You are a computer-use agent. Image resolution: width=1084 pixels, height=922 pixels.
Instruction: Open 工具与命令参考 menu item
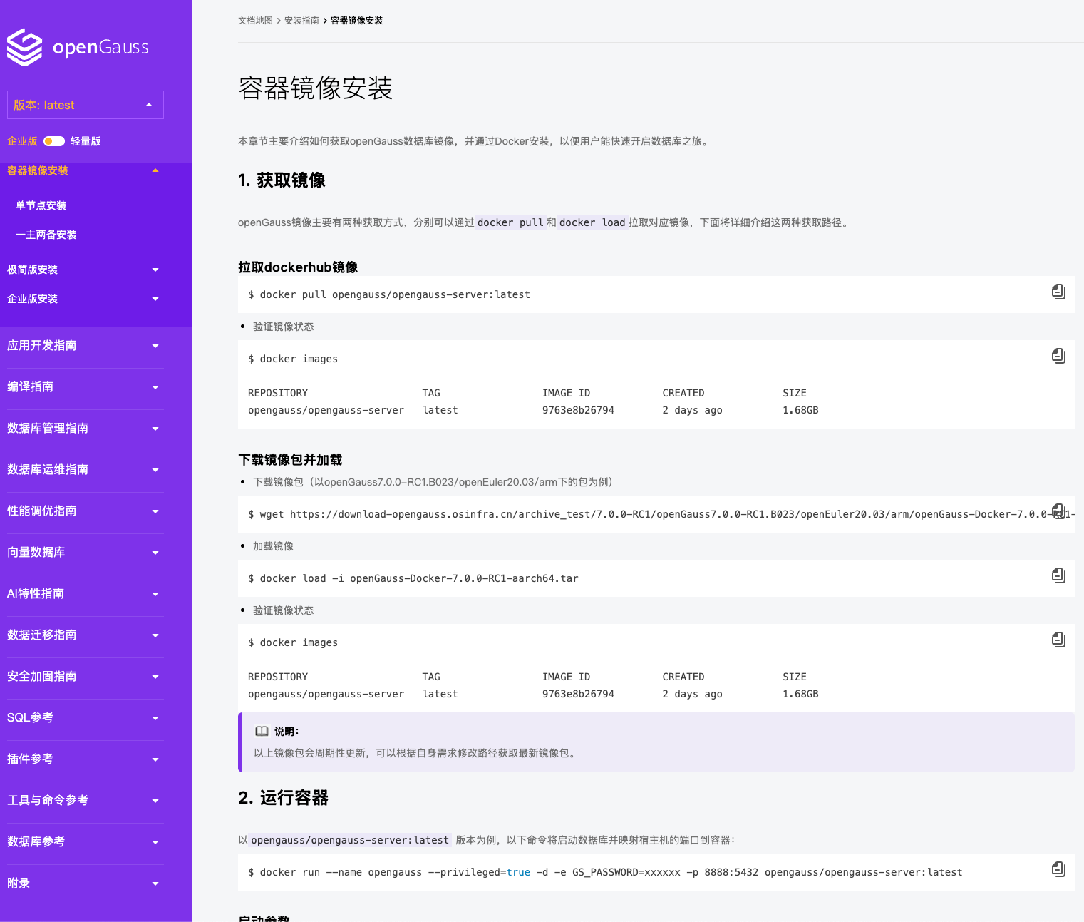pyautogui.click(x=48, y=800)
